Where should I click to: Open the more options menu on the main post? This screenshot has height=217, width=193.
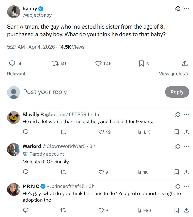coord(186,9)
